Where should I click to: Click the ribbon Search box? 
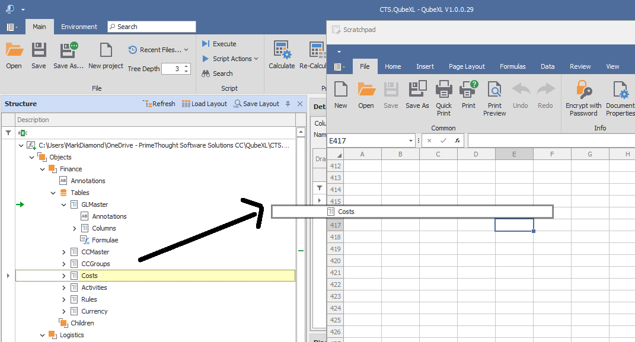pos(152,27)
